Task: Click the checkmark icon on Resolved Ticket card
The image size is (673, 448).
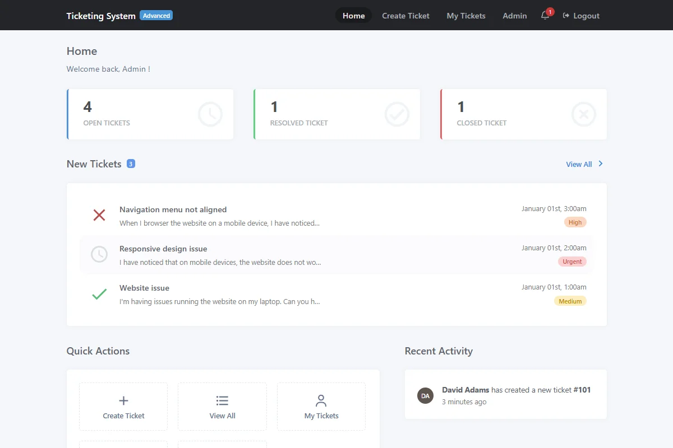Action: [x=397, y=114]
